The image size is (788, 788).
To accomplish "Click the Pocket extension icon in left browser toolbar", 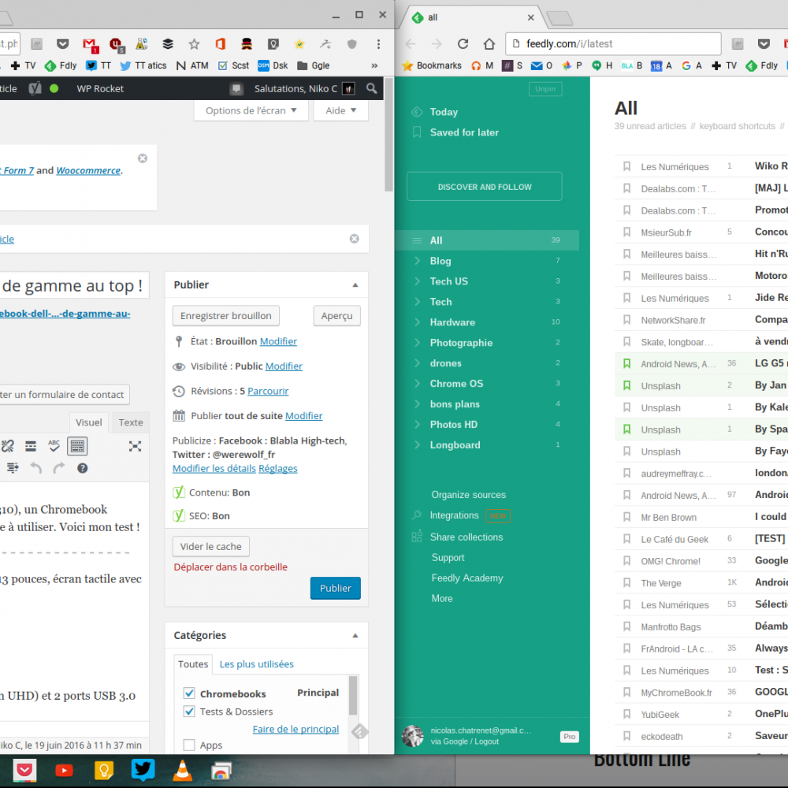I will tap(62, 44).
